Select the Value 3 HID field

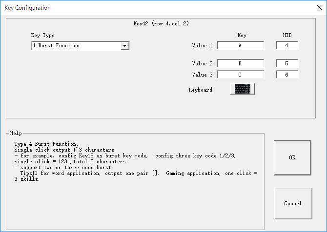point(287,75)
